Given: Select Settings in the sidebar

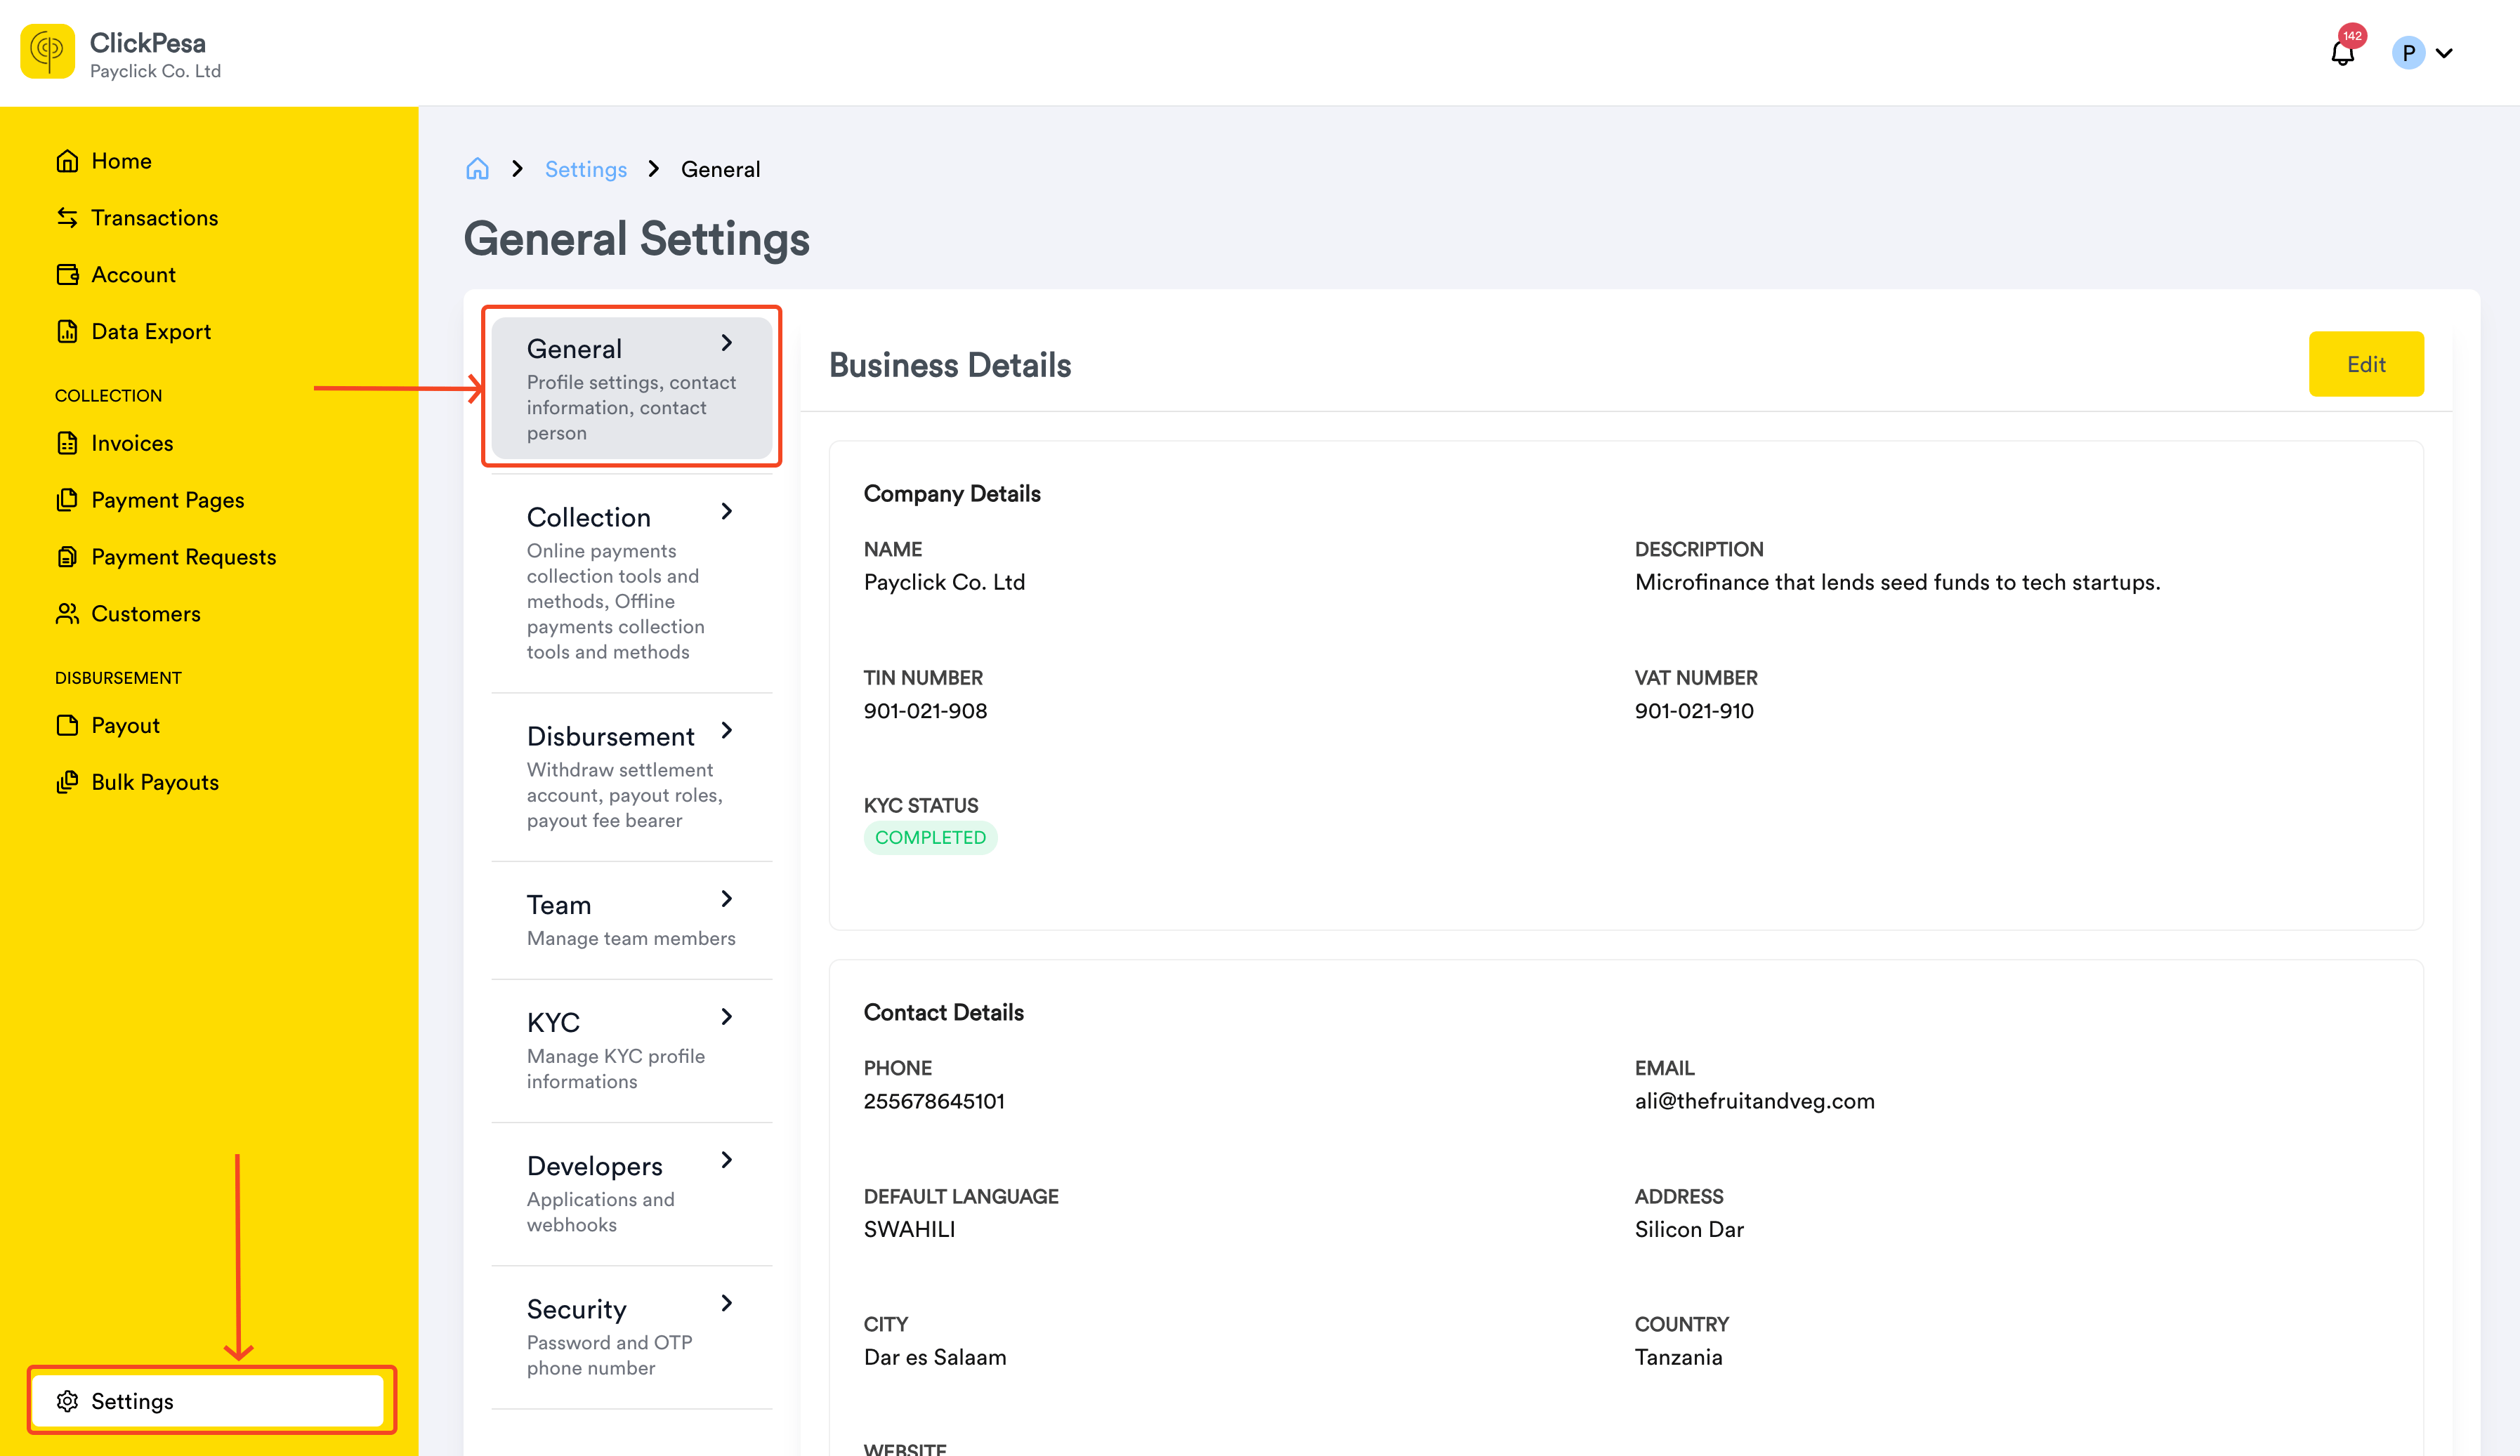Looking at the screenshot, I should (x=208, y=1401).
